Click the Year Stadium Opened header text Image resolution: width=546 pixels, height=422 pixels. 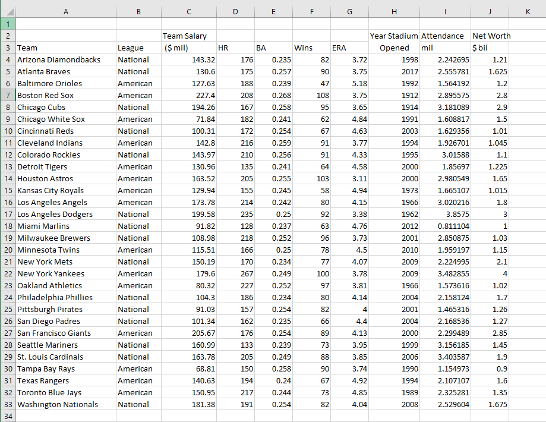click(393, 36)
